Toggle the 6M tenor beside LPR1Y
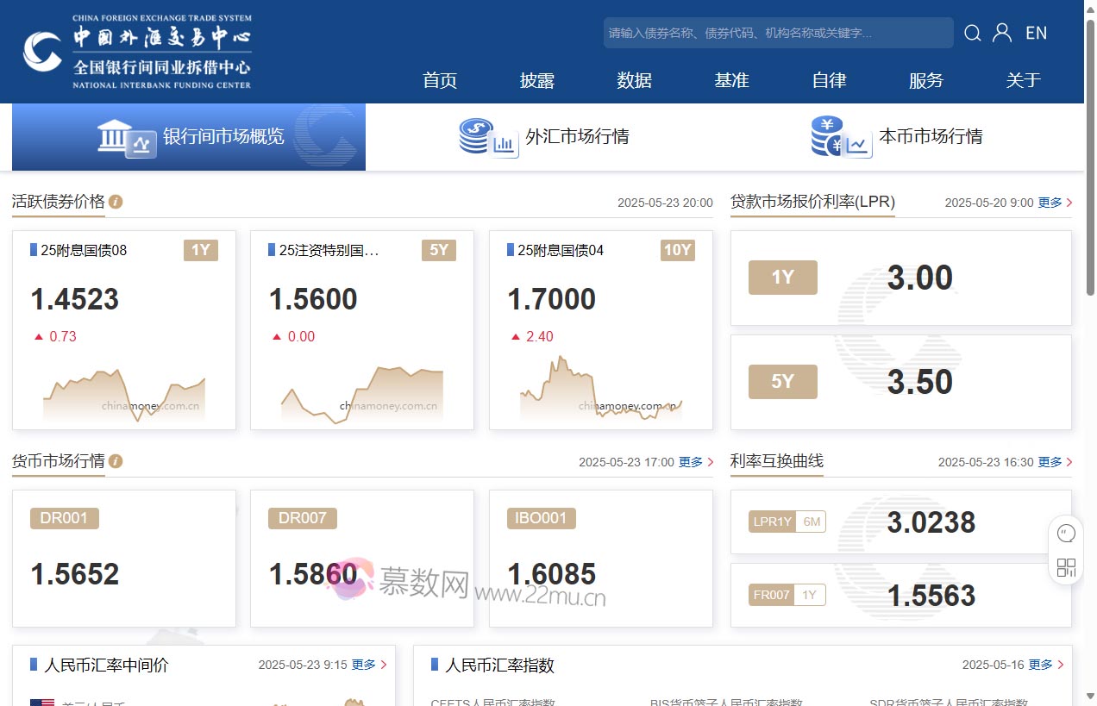This screenshot has height=706, width=1097. pyautogui.click(x=809, y=522)
